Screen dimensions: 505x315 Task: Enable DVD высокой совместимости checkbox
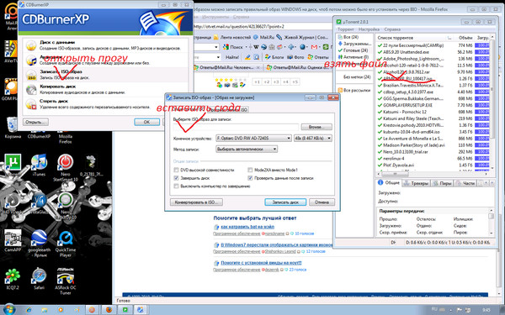click(176, 170)
